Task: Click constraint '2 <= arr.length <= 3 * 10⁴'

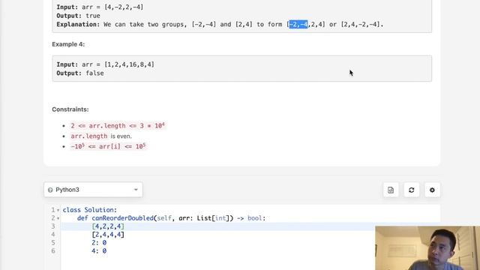Action: (x=118, y=126)
